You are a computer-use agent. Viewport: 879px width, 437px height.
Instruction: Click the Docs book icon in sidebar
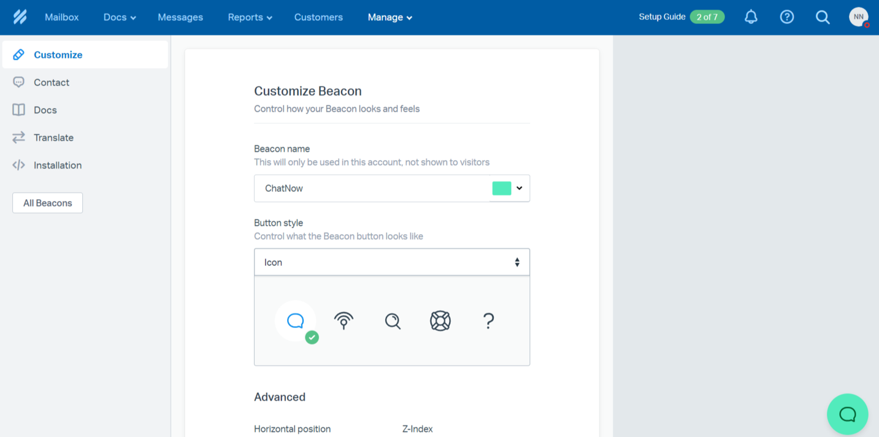pos(19,110)
